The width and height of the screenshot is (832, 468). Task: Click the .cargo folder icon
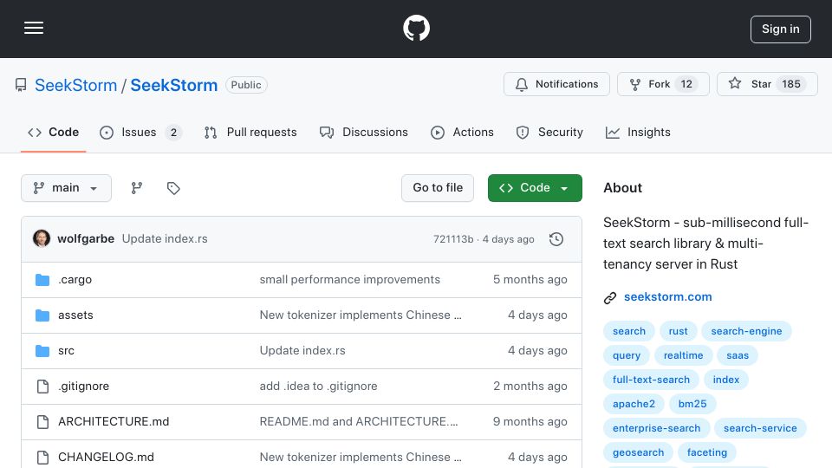tap(42, 280)
